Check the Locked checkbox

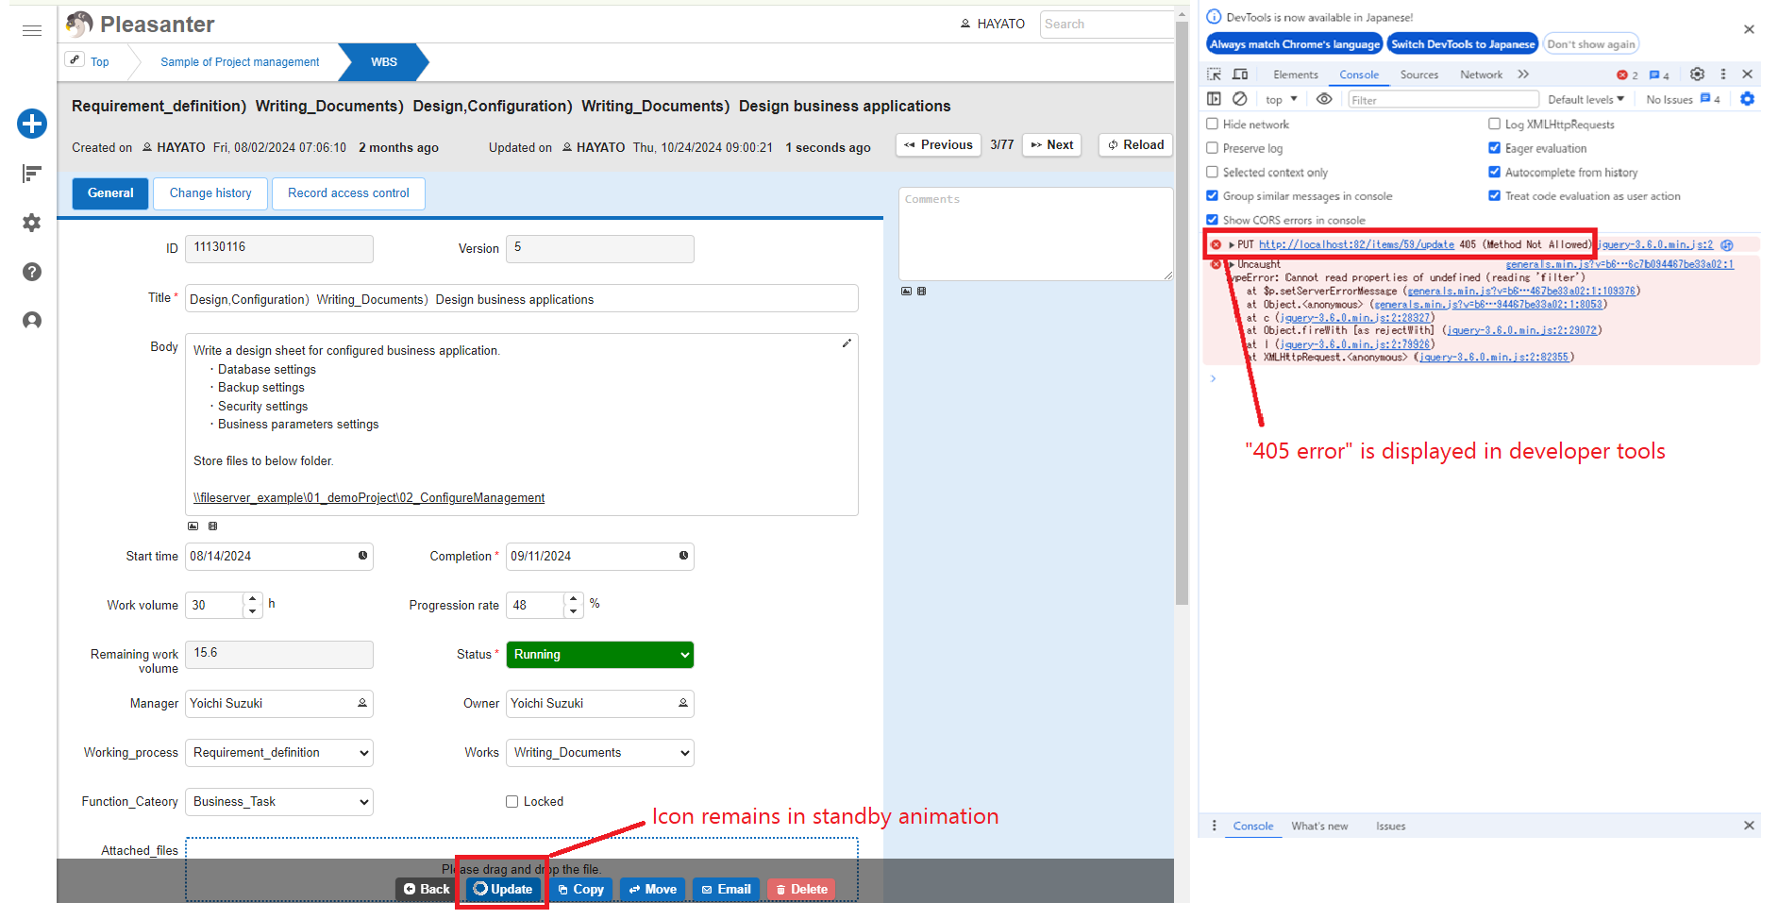512,801
